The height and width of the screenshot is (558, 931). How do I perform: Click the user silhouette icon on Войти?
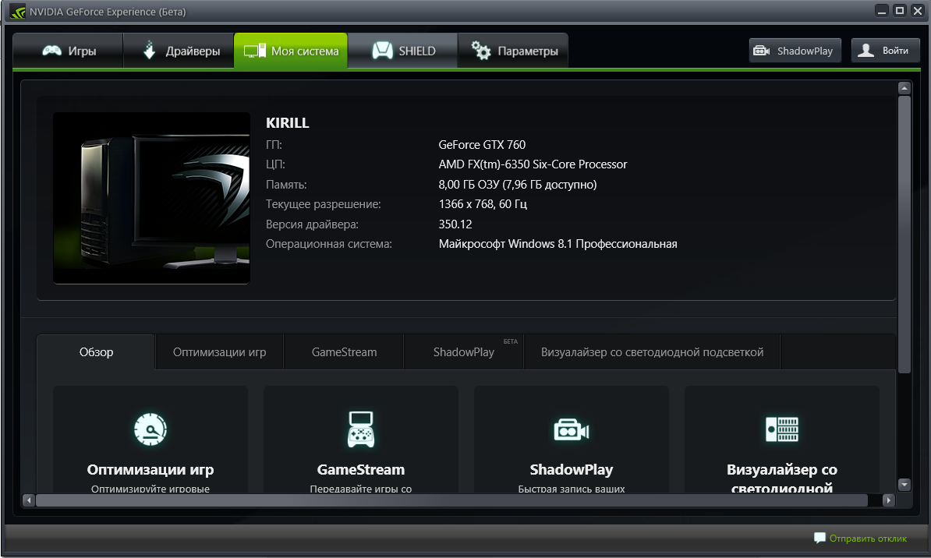[x=866, y=51]
